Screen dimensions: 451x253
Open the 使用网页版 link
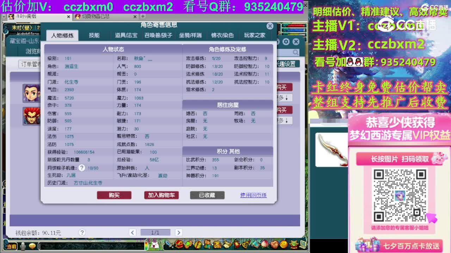click(253, 195)
